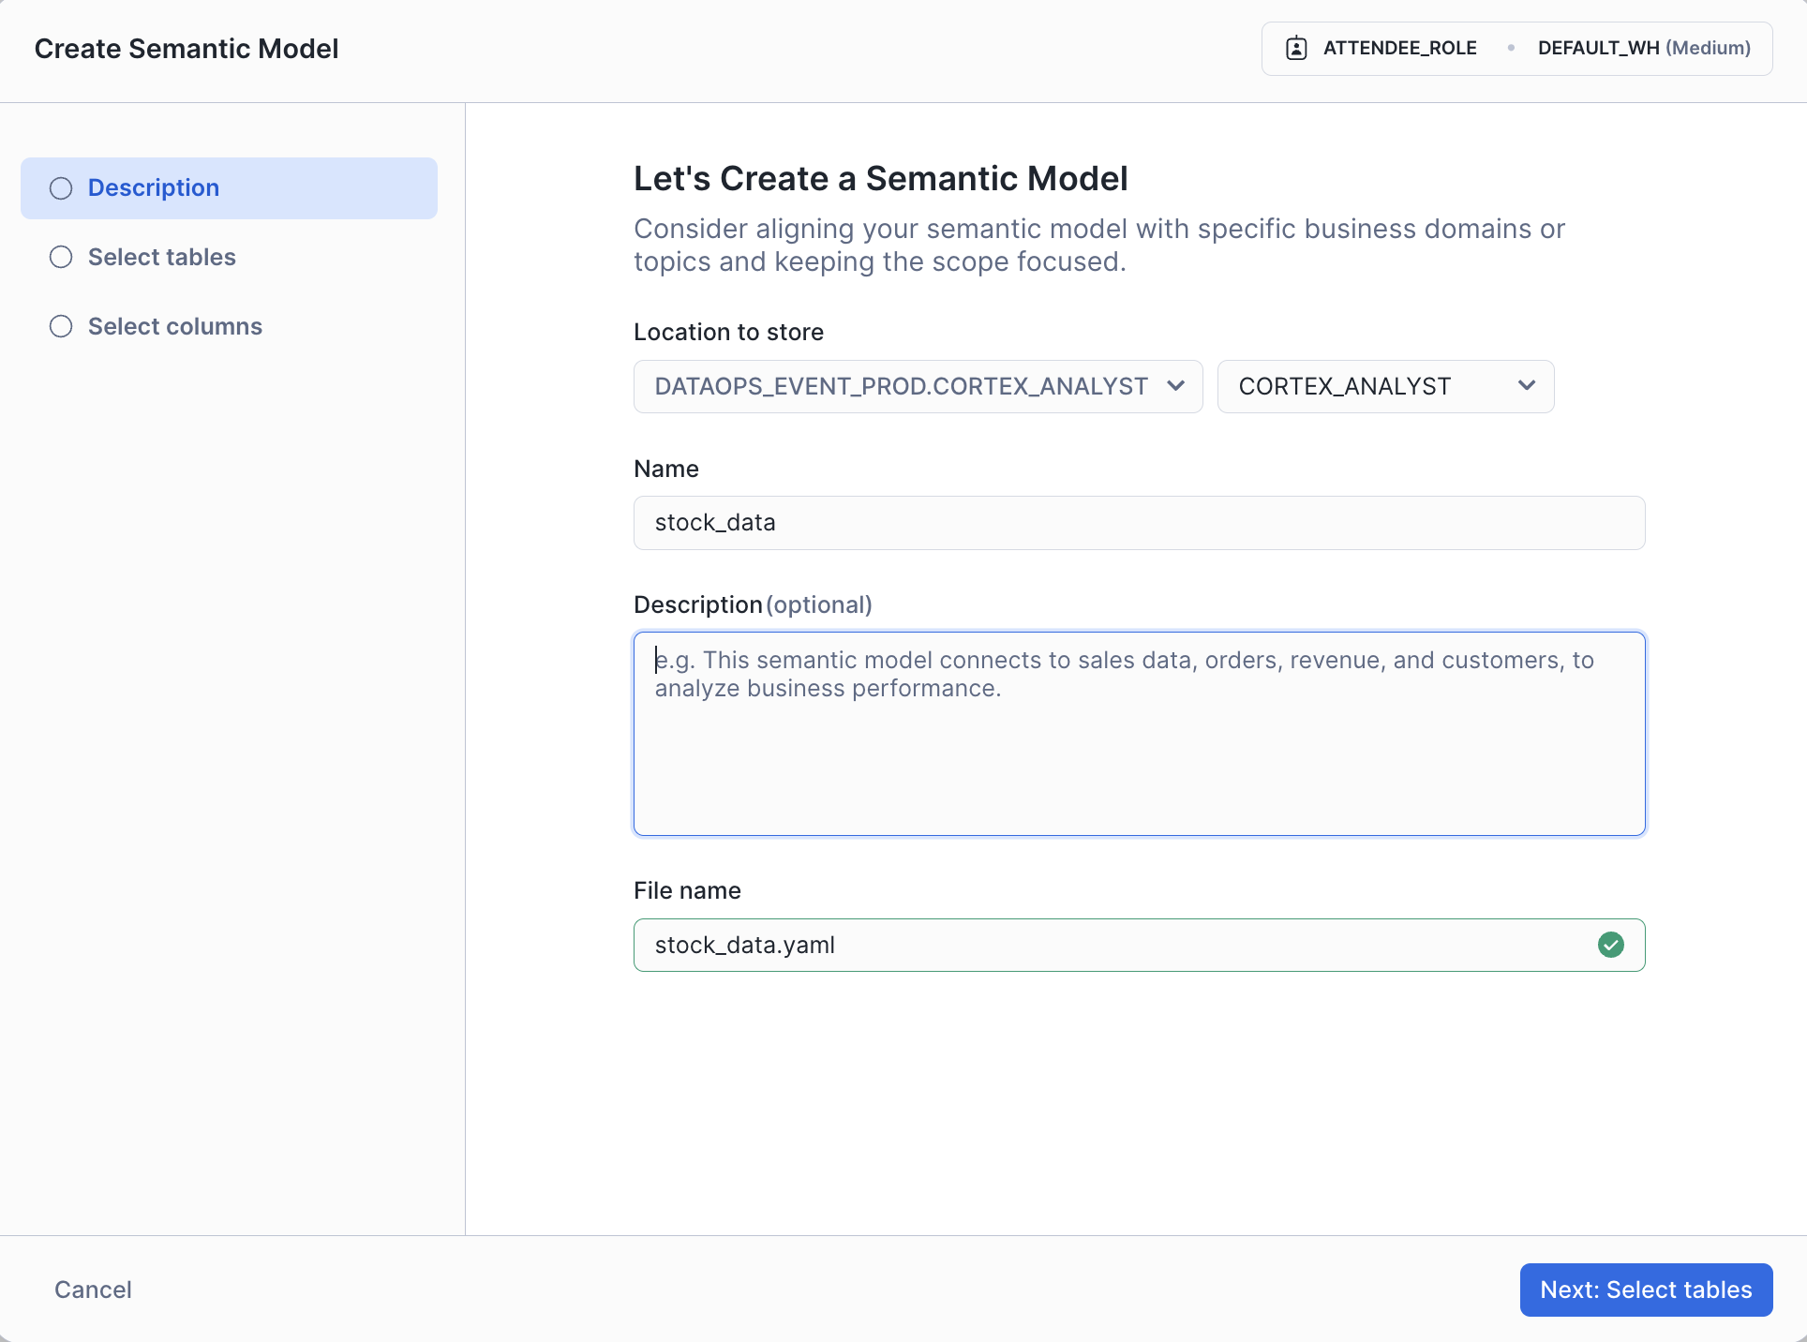
Task: Click the dot separator between role and warehouse
Action: (x=1510, y=48)
